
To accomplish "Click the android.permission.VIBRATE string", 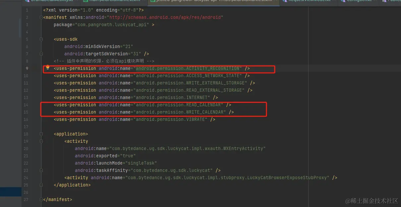I will tap(170, 119).
